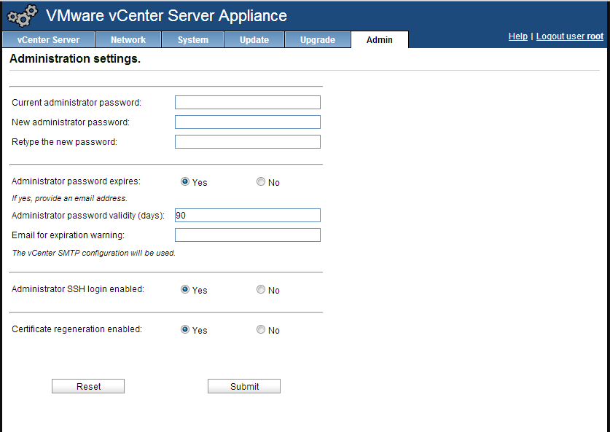Image resolution: width=610 pixels, height=432 pixels.
Task: Click the Retype the new password field
Action: 248,141
